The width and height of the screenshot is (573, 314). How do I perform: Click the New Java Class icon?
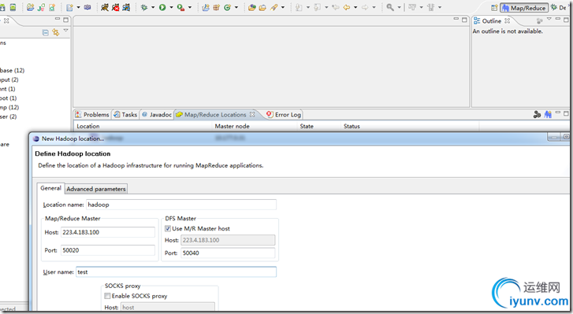coord(227,7)
